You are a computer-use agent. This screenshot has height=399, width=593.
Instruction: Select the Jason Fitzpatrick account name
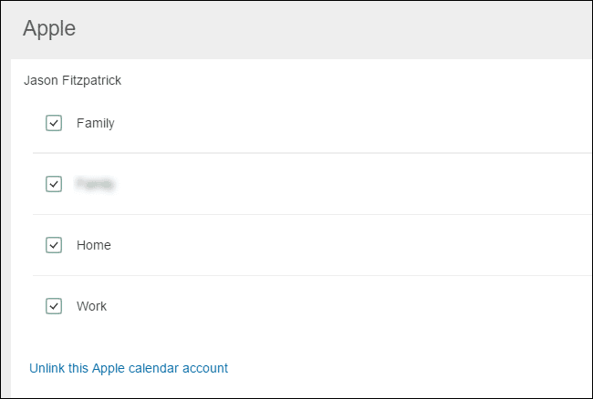pos(72,80)
